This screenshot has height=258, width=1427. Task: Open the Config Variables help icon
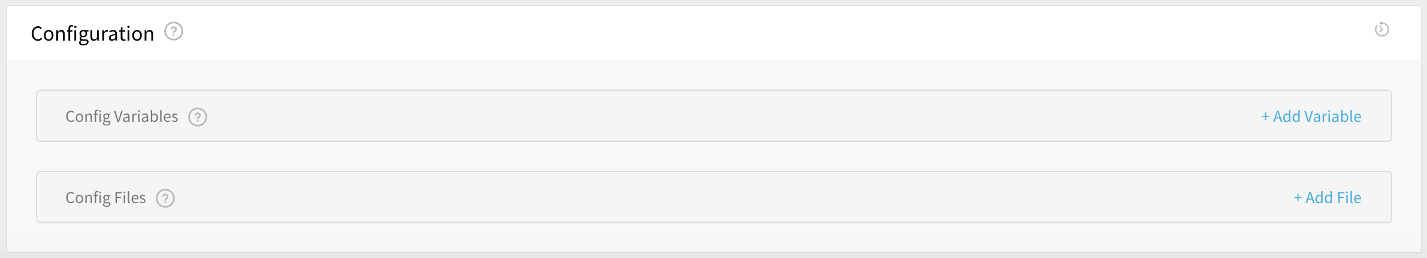pos(198,117)
